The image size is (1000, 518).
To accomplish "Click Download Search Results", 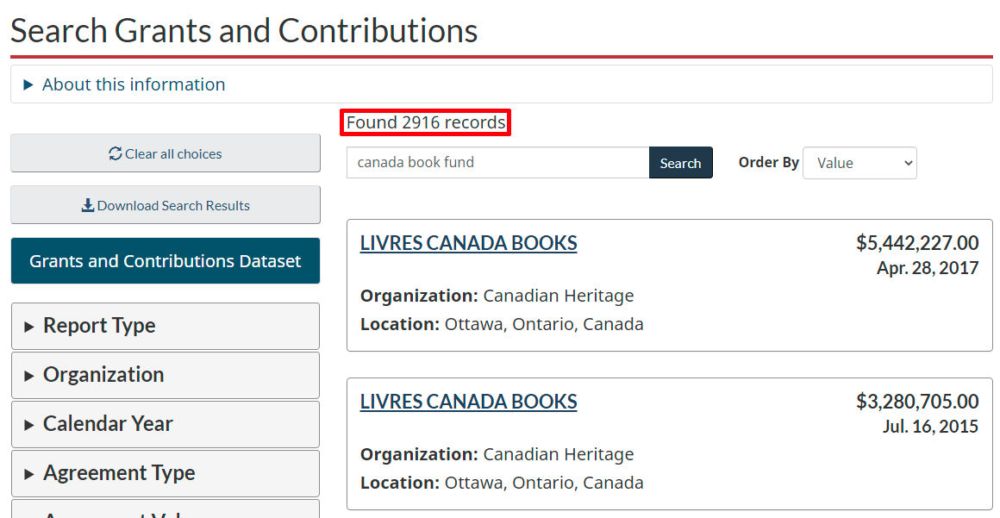I will (x=165, y=205).
